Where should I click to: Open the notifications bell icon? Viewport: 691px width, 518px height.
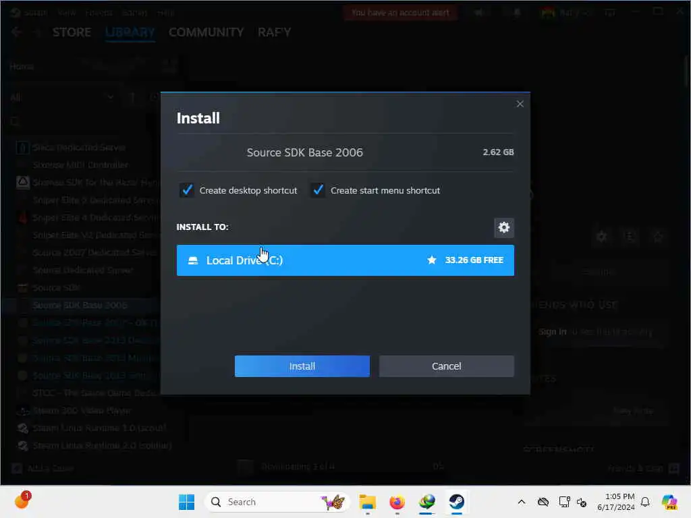645,502
